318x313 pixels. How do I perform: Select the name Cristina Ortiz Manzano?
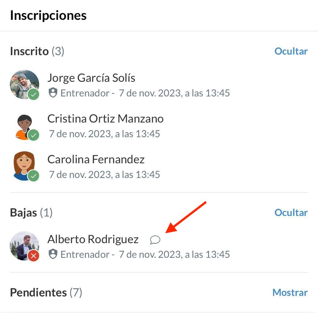105,118
